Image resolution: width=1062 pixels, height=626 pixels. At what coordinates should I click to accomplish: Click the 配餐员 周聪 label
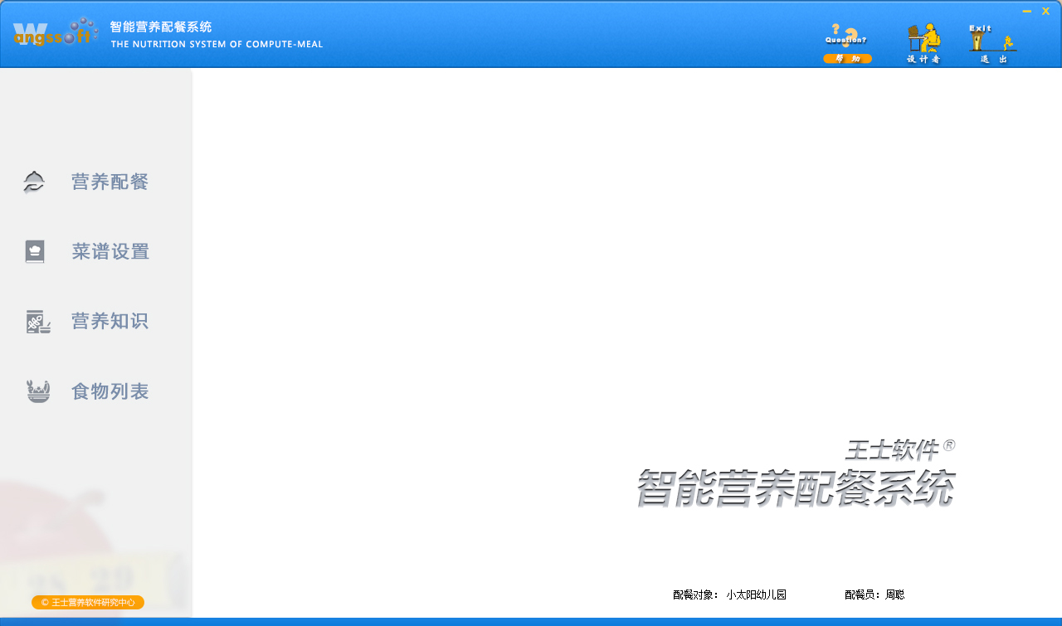874,594
